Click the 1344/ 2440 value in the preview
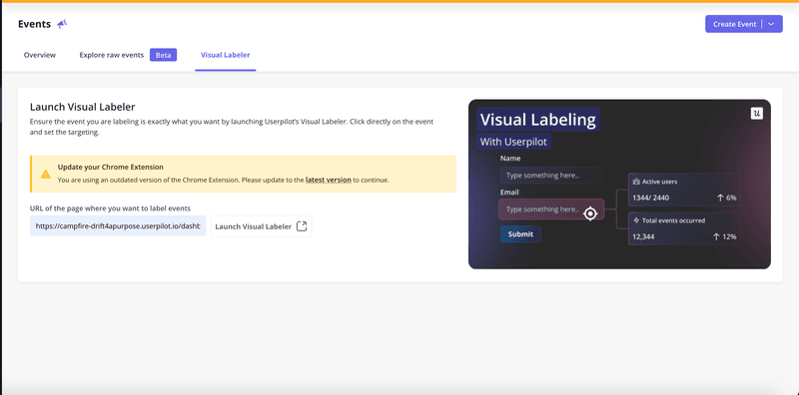 [x=651, y=197]
